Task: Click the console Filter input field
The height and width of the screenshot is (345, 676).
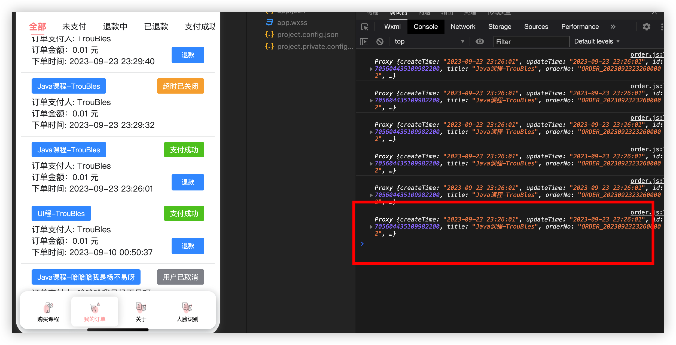Action: click(531, 42)
